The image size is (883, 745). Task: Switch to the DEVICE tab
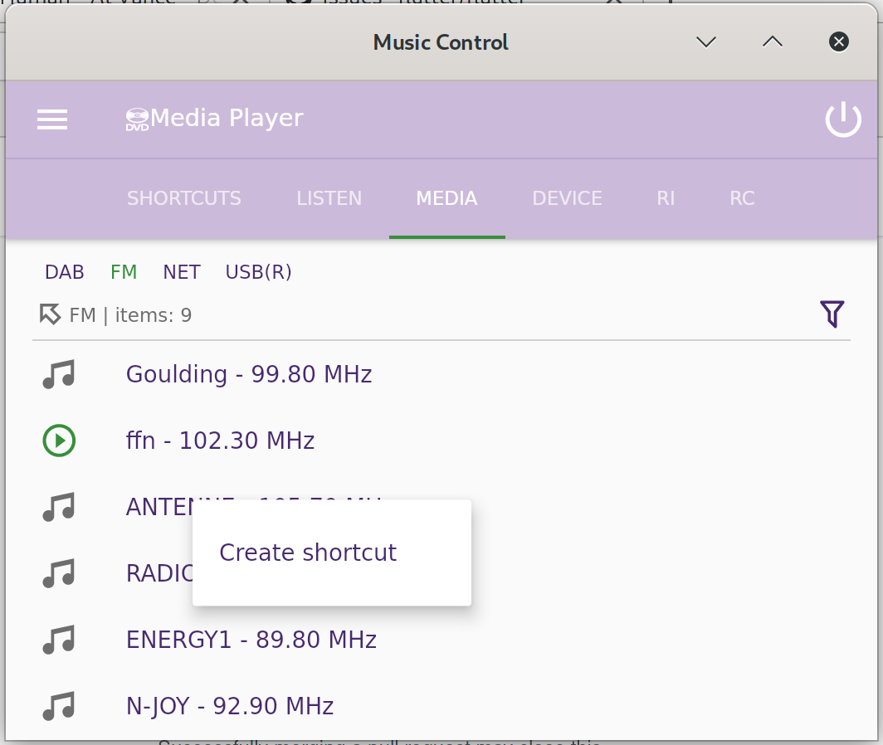567,198
